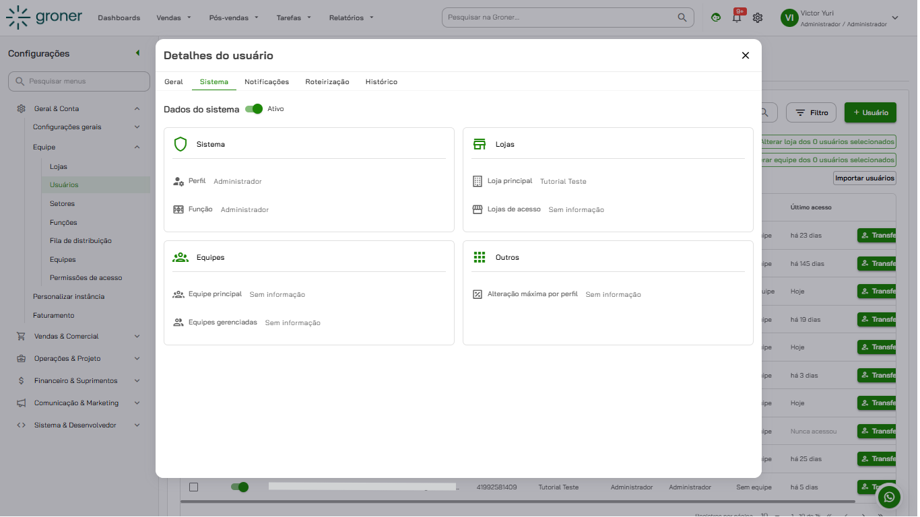Open WhatsApp chat floating button

[890, 497]
